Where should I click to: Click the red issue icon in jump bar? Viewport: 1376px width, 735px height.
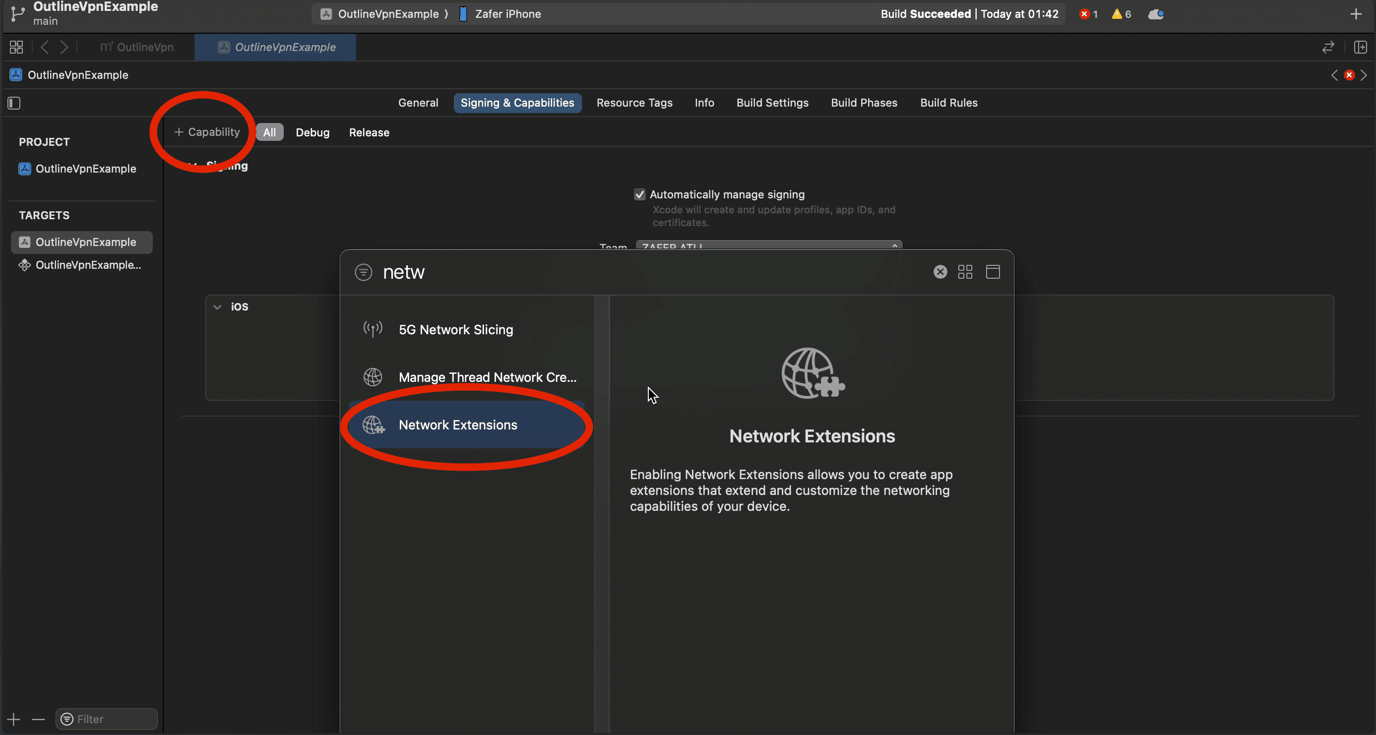[x=1349, y=75]
